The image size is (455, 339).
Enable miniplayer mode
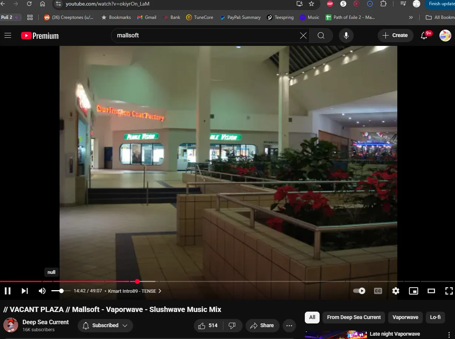[414, 291]
